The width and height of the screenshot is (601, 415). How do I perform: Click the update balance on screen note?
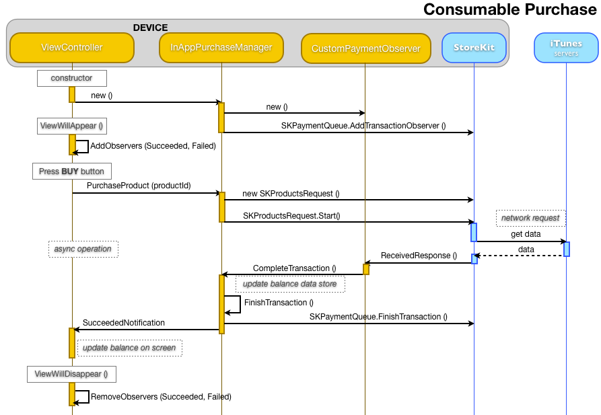tap(130, 348)
